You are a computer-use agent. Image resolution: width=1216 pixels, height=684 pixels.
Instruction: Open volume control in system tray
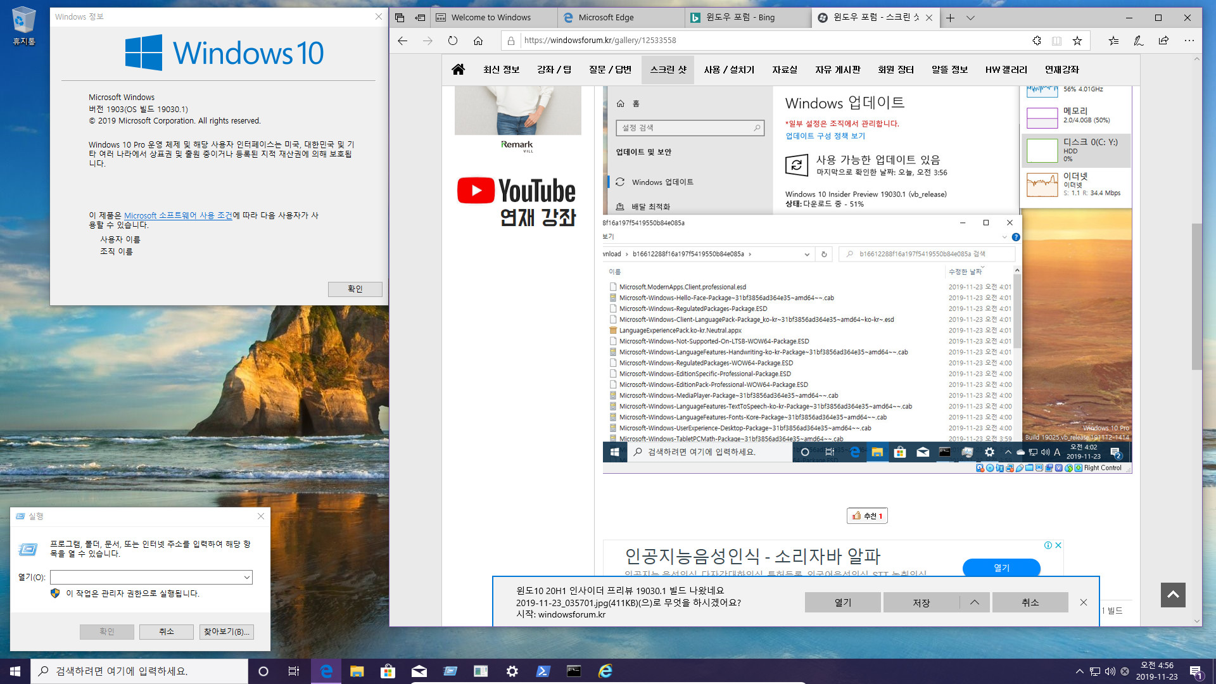click(x=1110, y=671)
